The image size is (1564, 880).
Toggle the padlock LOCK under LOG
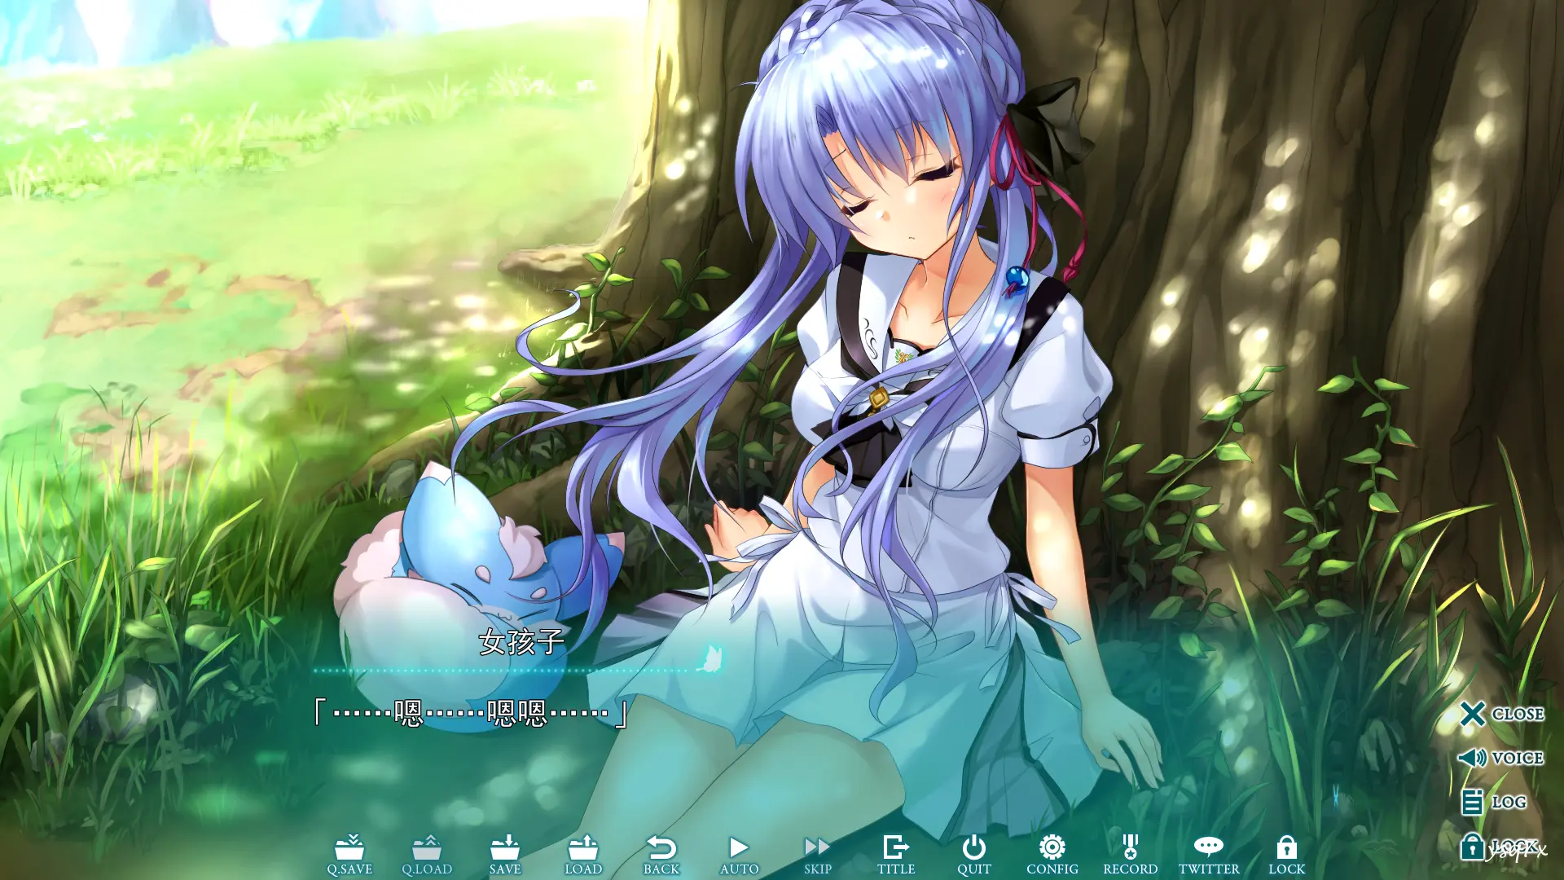[1499, 847]
